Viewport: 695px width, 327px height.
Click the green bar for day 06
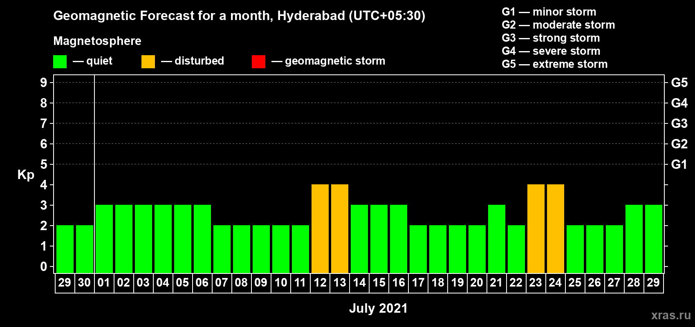(202, 239)
